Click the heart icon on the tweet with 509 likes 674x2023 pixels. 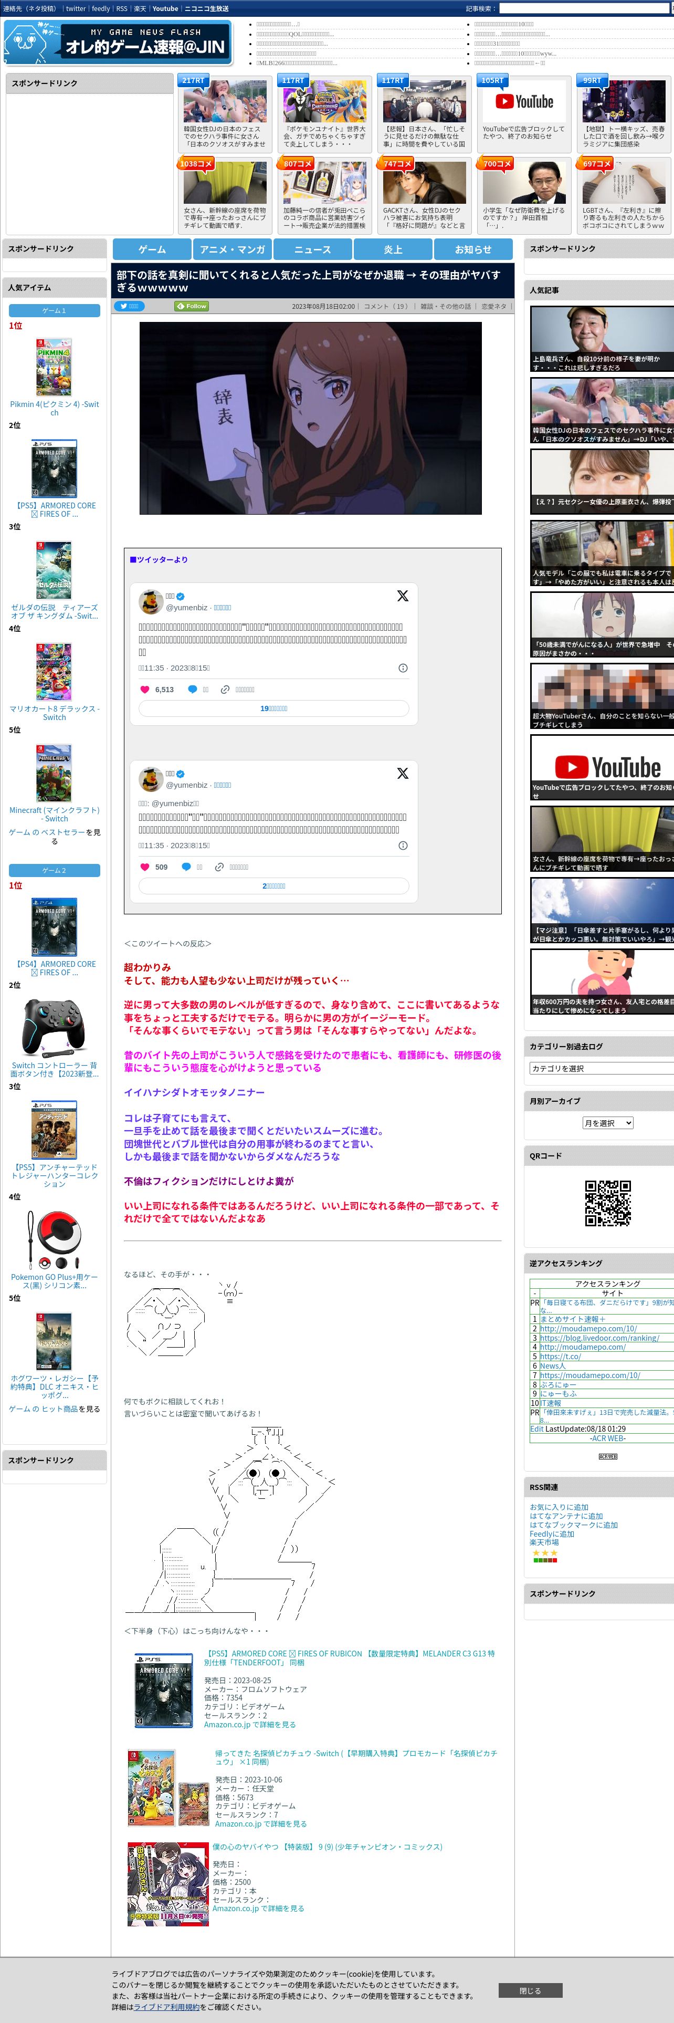pyautogui.click(x=144, y=867)
